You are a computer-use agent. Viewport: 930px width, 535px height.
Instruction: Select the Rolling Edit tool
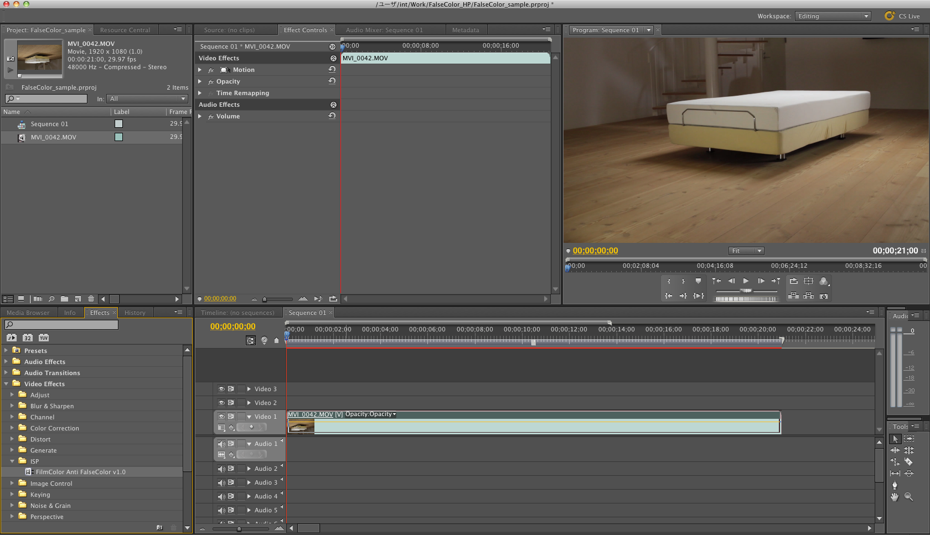point(909,450)
